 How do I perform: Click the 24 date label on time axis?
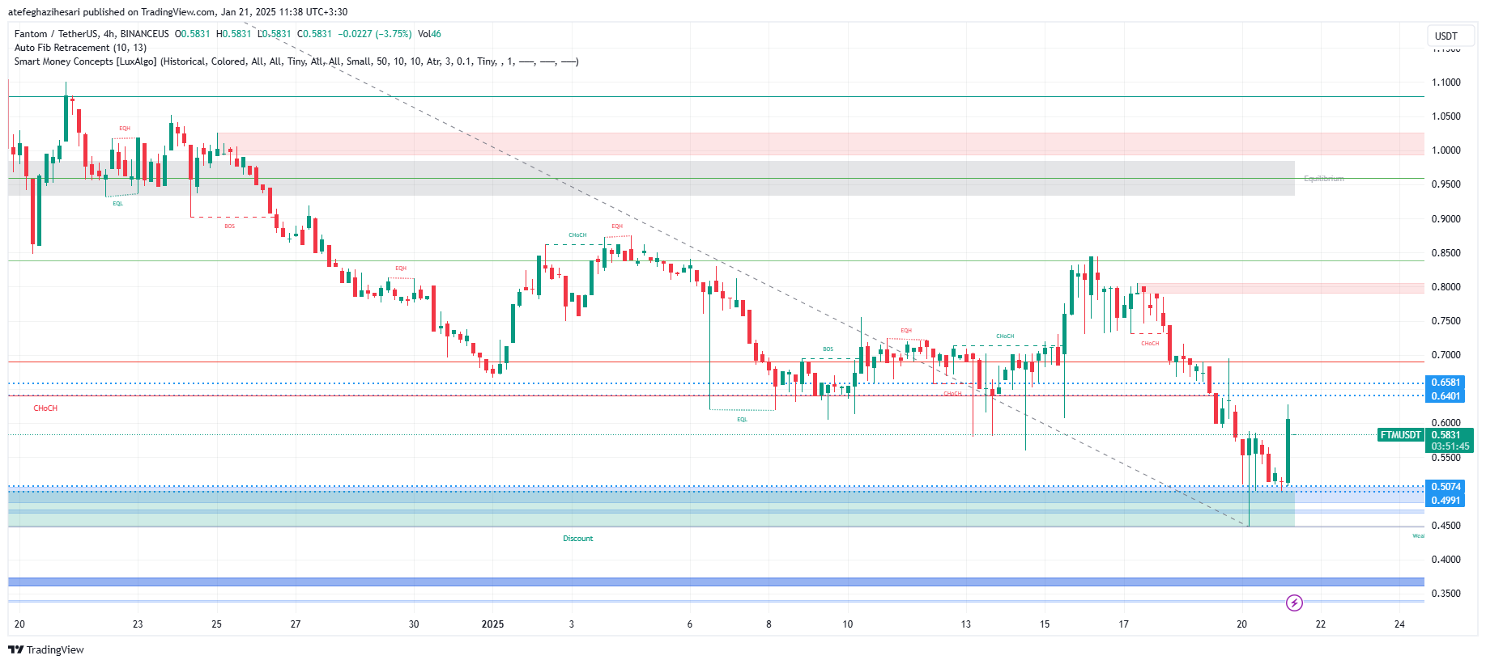[1399, 624]
